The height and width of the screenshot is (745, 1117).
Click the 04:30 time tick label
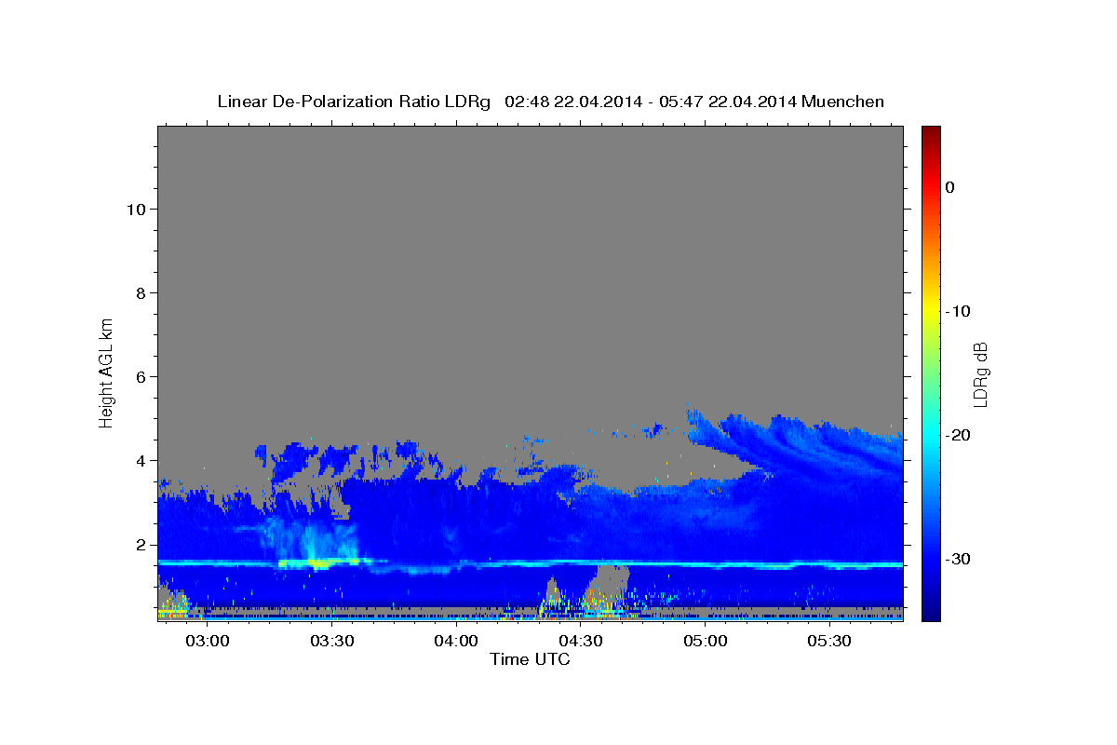(x=581, y=642)
